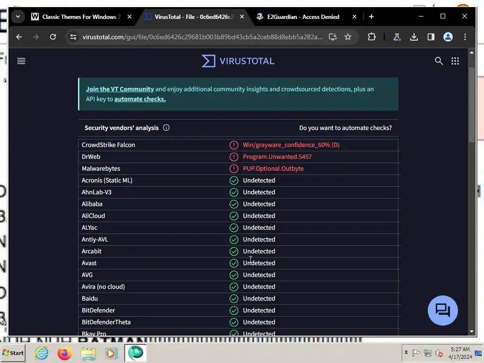Click the vertical scrollbar thumb
484x363 pixels.
(x=471, y=104)
